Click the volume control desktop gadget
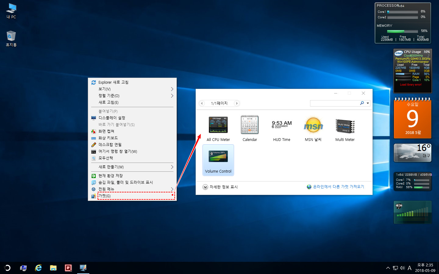Image resolution: width=439 pixels, height=274 pixels. (412, 212)
